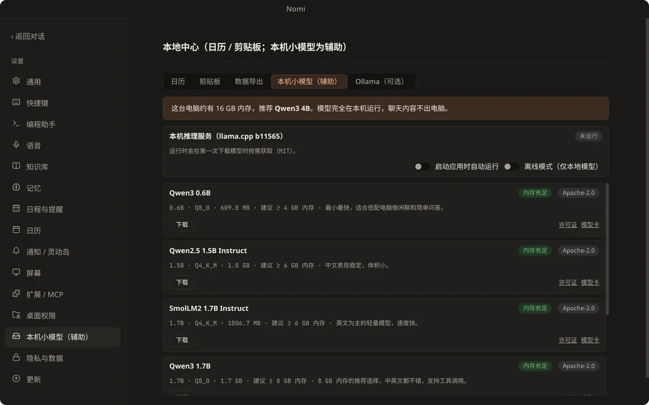Download the SmolLM2 1.7B Instruct model

182,340
